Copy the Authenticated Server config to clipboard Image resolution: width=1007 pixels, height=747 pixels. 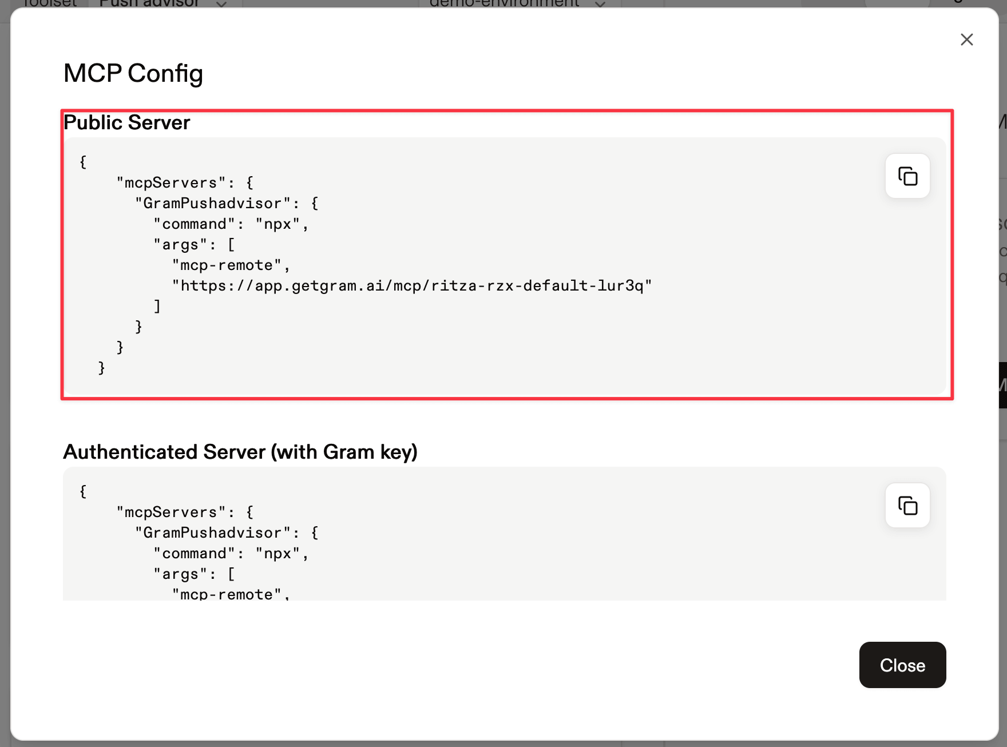click(907, 505)
